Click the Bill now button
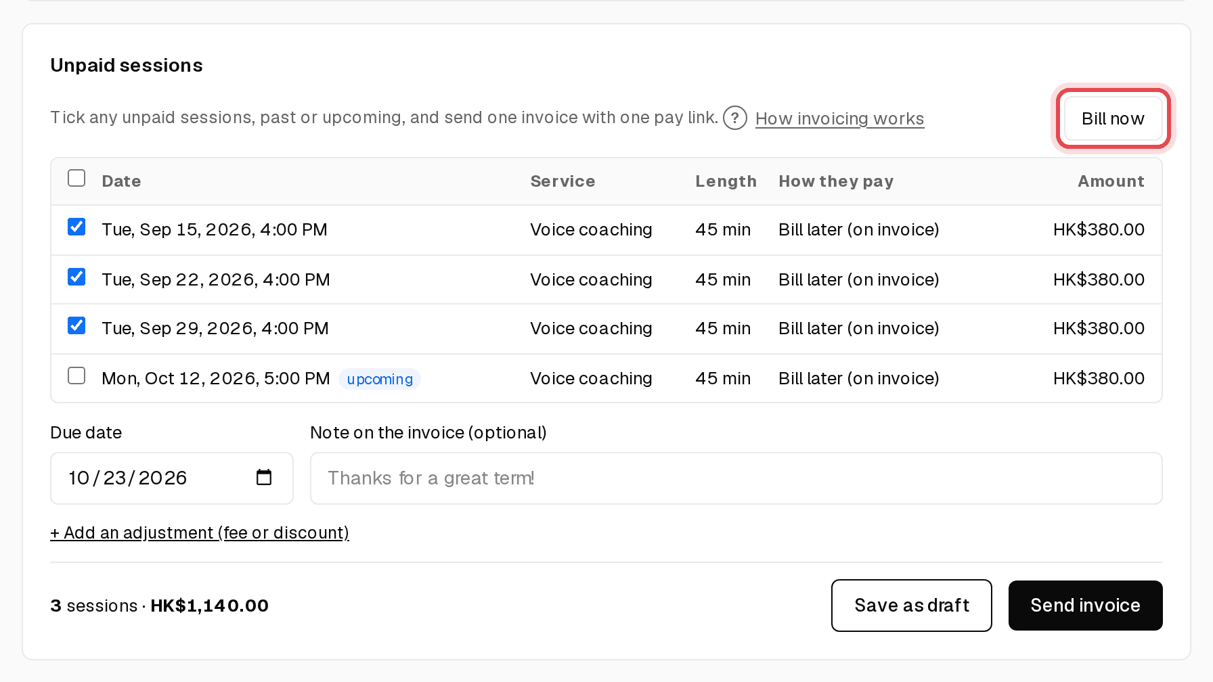This screenshot has width=1213, height=682. [1113, 118]
